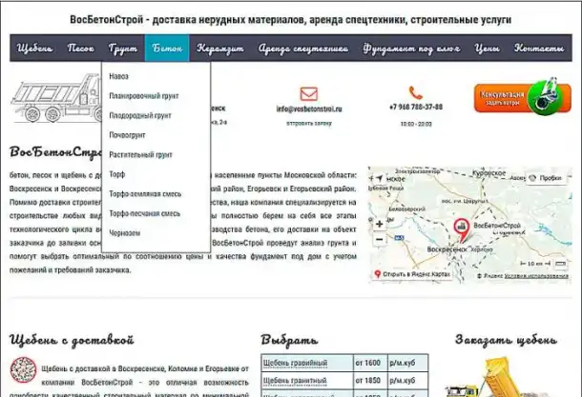Screen dimensions: 582x397
Task: Click the page title ВосБетонСтрой header text
Action: (x=291, y=20)
